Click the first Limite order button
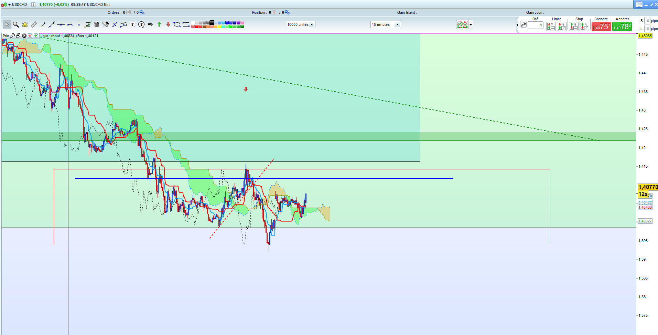Viewport: 658px width, 335px height. coord(551,26)
